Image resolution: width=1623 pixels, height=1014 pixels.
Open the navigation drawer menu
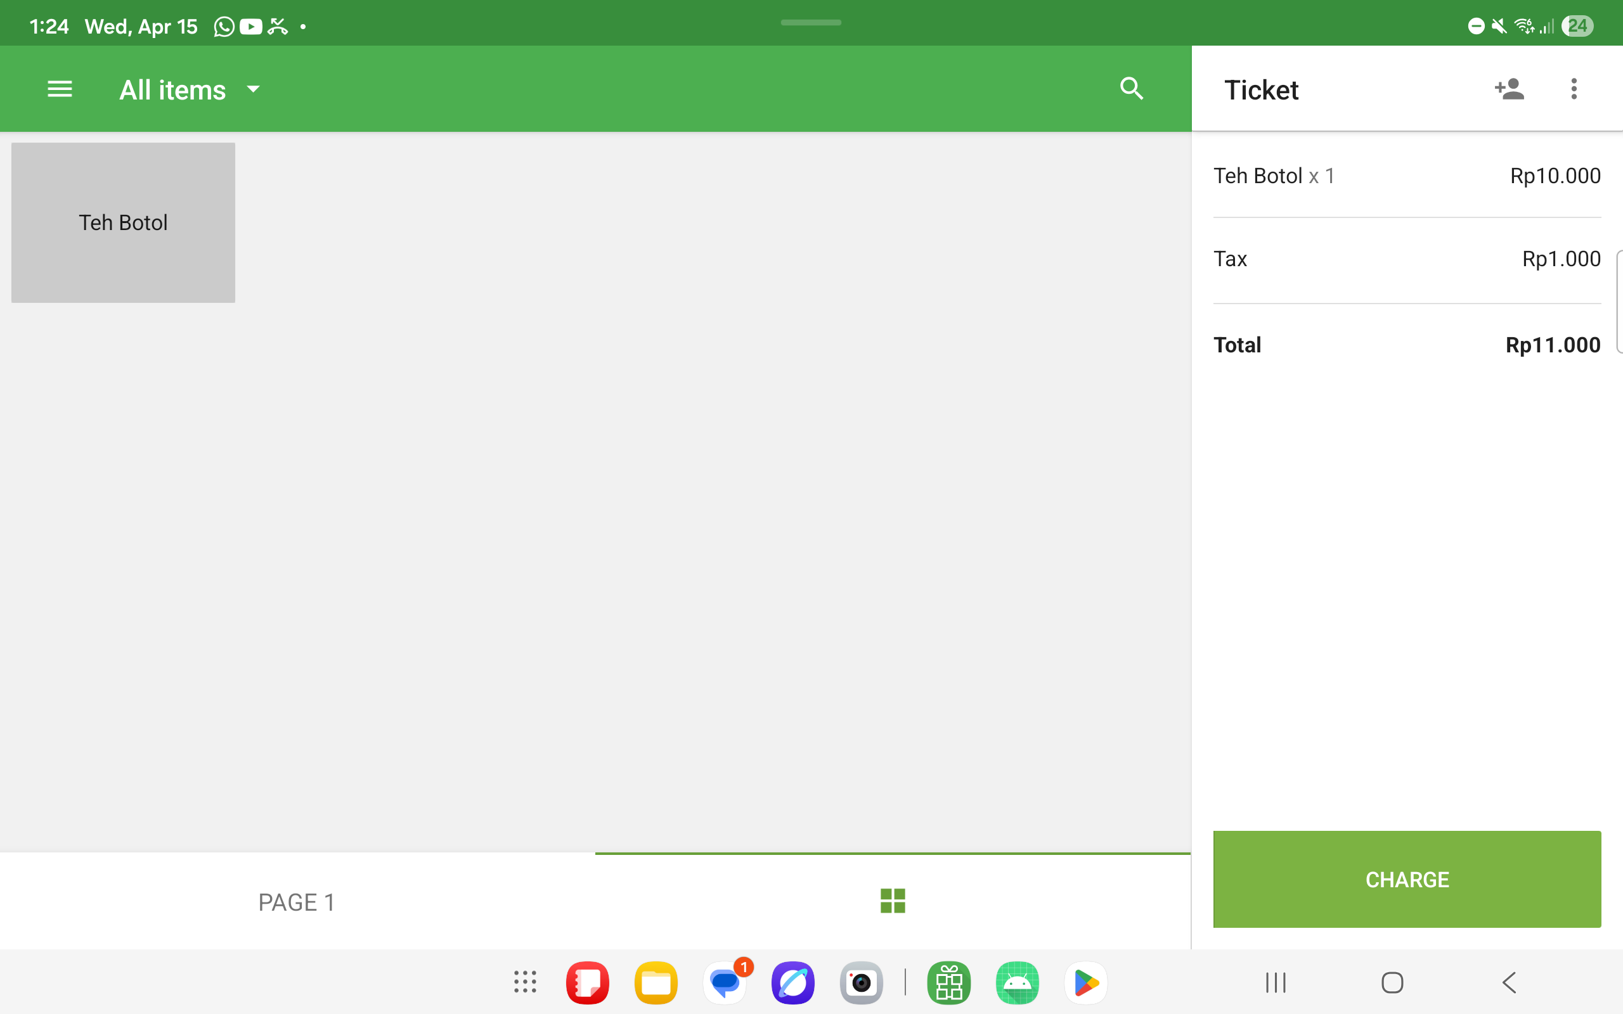pos(59,89)
